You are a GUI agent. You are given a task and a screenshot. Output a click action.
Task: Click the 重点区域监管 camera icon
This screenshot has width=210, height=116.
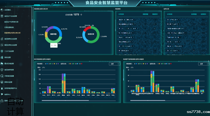2,63
